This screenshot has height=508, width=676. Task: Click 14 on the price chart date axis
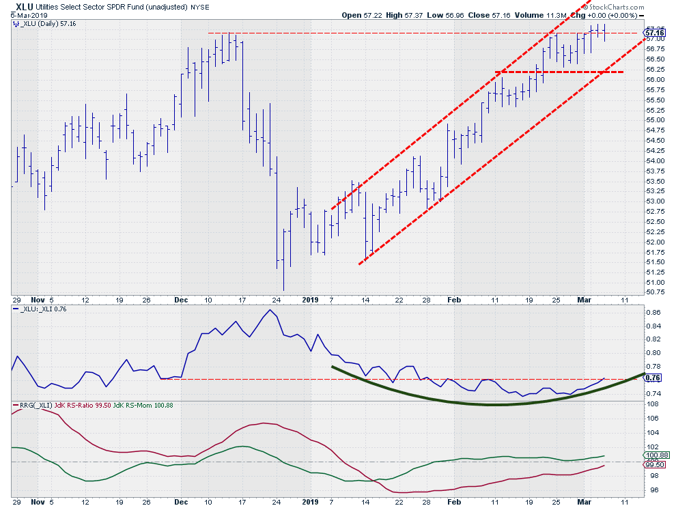click(x=365, y=300)
